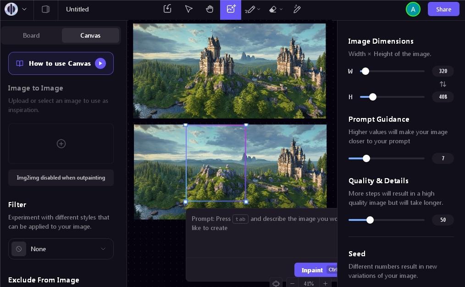
Task: Open the Filter dropdown set to None
Action: click(x=61, y=249)
